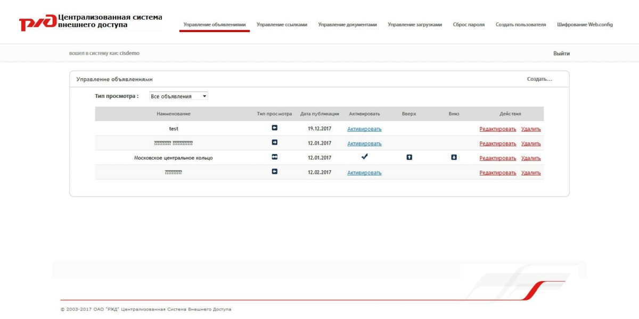
Task: Open Управление документами
Action: [x=347, y=24]
